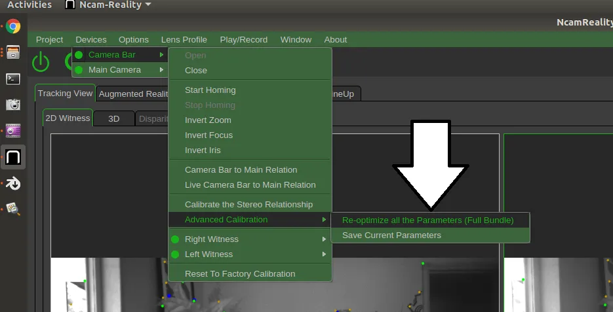
Task: Click the green power button icon
Action: pos(41,62)
